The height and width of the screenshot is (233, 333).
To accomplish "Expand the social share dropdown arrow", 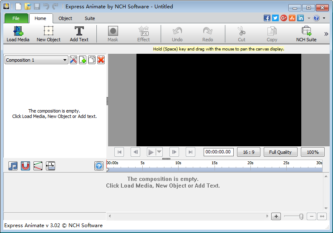I will 309,18.
